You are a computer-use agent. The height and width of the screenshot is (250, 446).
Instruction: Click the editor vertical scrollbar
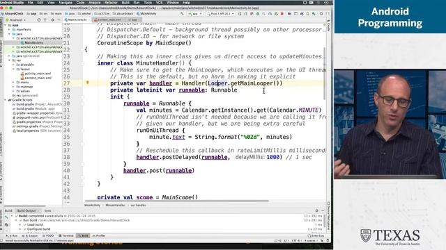coord(325,74)
